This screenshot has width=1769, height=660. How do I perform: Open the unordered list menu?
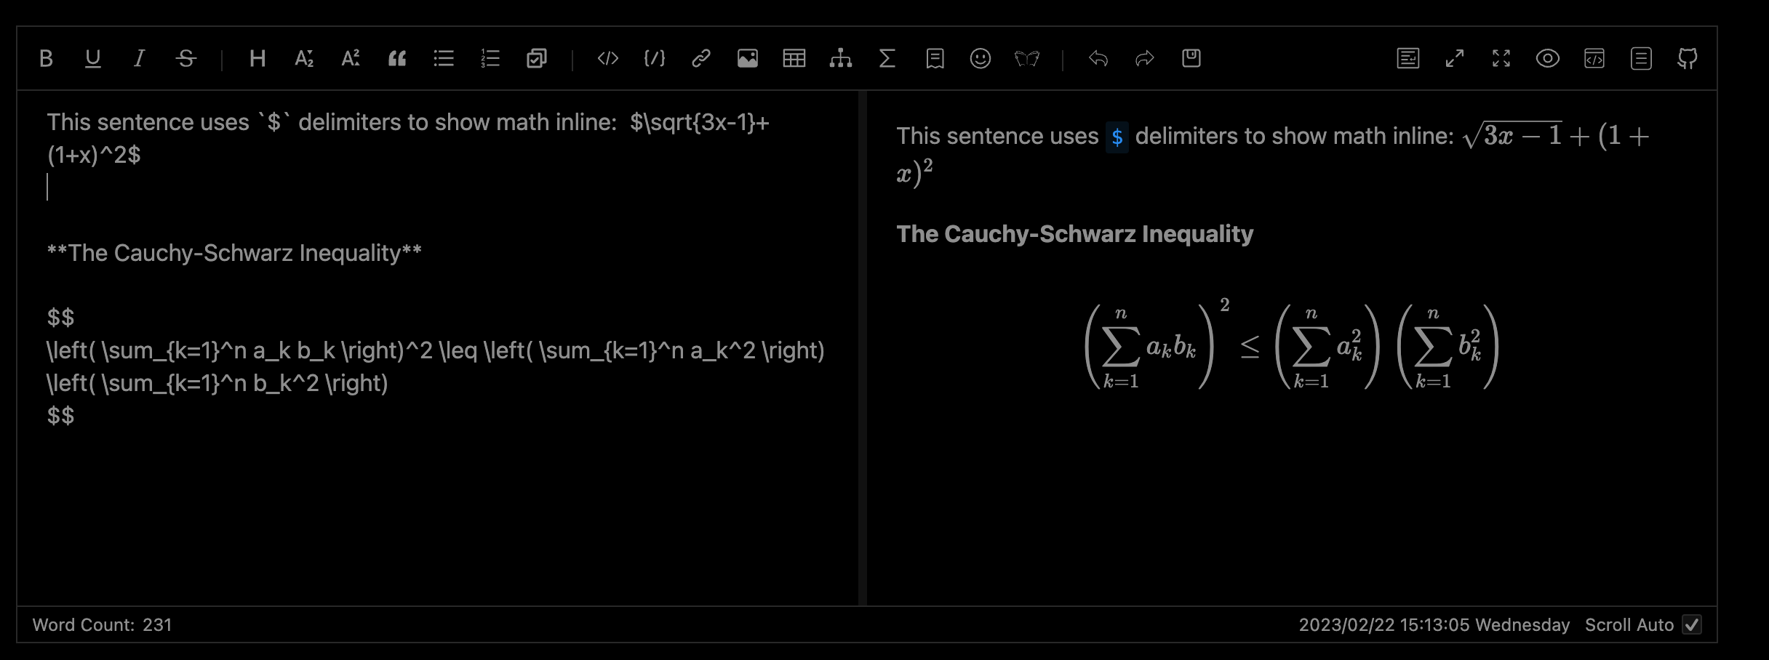coord(444,58)
